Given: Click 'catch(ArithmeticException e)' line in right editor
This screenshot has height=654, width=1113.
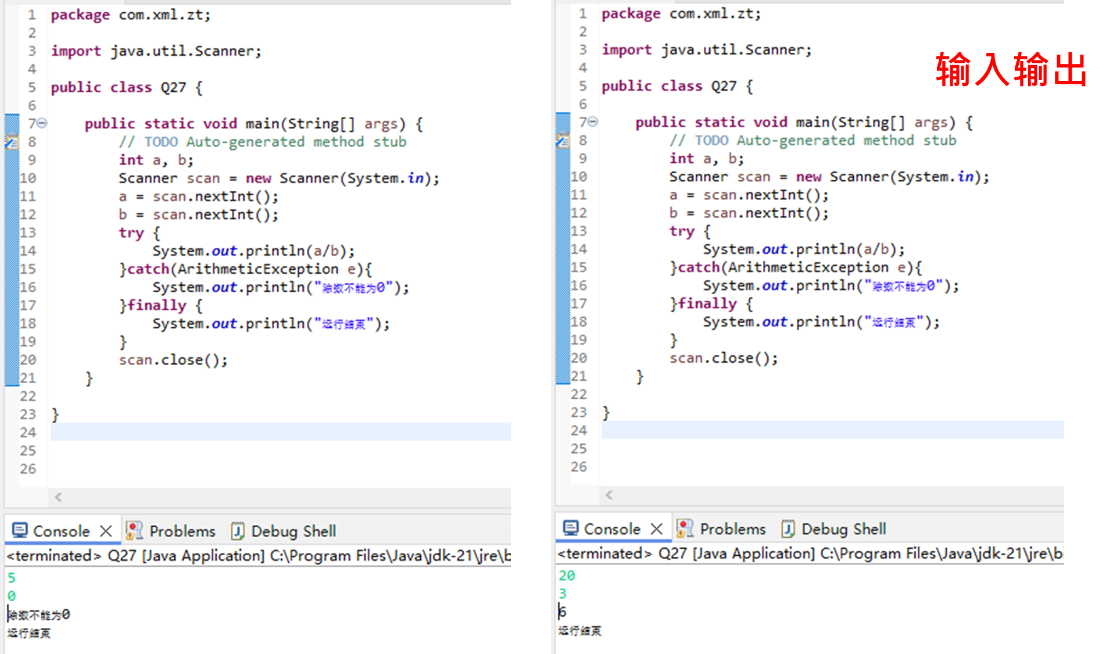Looking at the screenshot, I should tap(796, 267).
